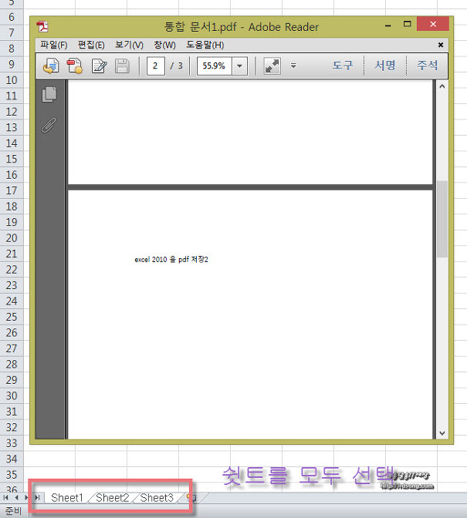Open the 파일(F) menu

[x=54, y=45]
